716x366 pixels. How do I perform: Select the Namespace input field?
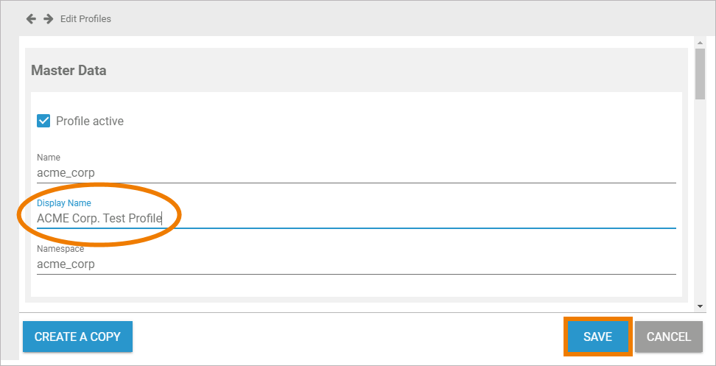point(356,264)
